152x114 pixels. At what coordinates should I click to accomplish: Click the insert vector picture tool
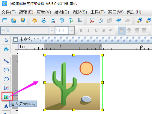click(x=6, y=97)
